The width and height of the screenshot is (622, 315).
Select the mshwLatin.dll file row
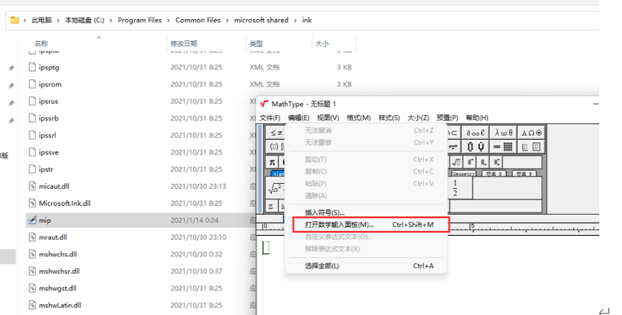click(141, 305)
